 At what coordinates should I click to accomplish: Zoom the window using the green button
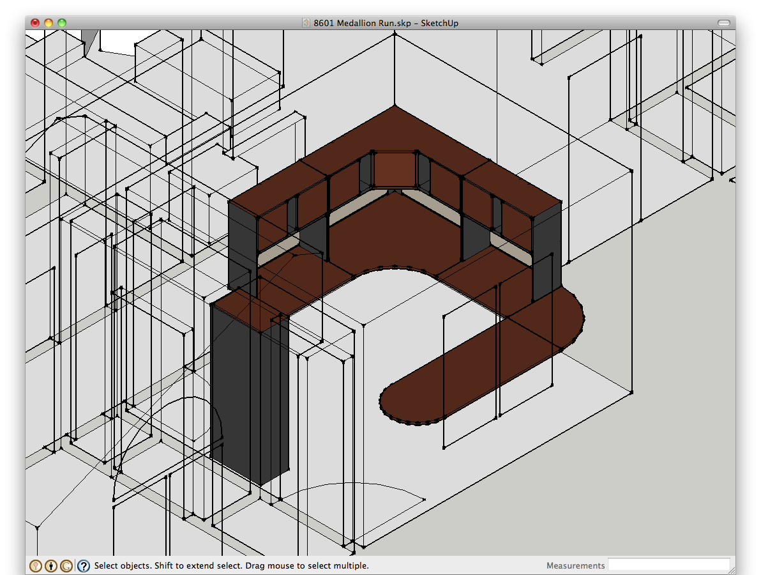coord(62,23)
